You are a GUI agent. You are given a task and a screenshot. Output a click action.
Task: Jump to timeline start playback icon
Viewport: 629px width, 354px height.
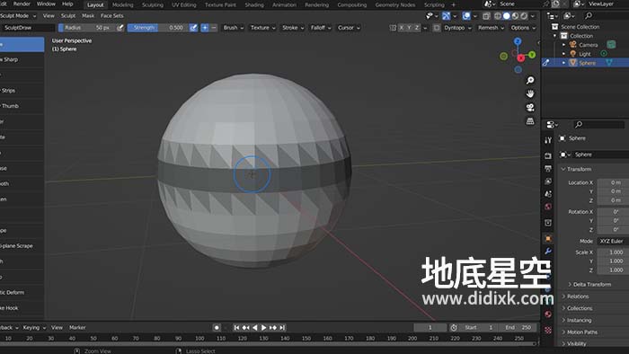point(236,328)
